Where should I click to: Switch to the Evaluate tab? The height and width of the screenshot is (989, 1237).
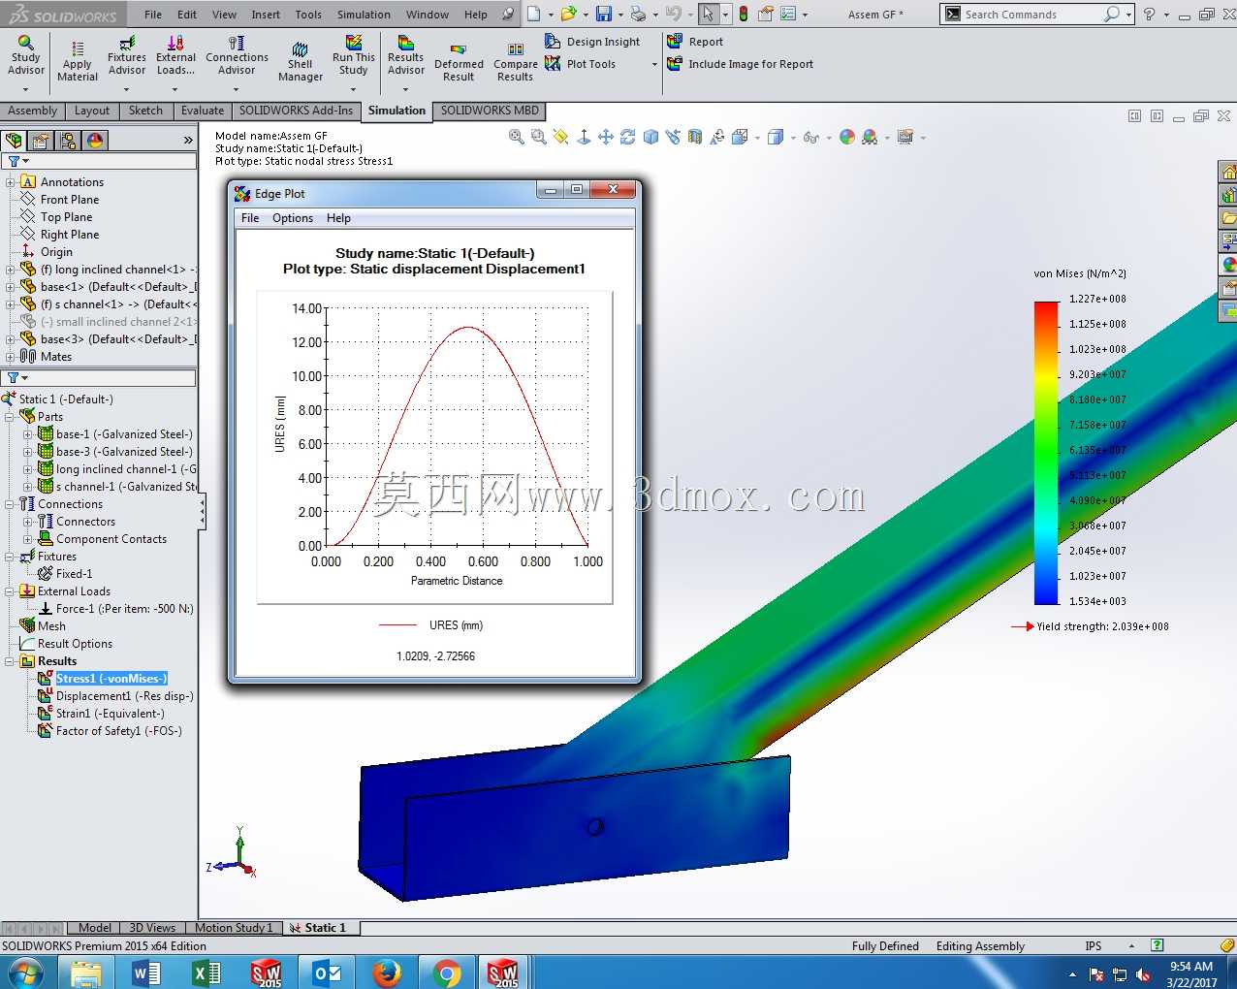[203, 111]
